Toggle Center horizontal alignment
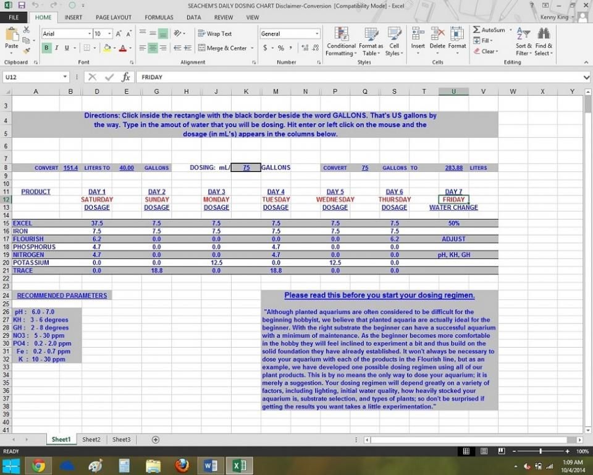This screenshot has height=475, width=593. pyautogui.click(x=153, y=48)
